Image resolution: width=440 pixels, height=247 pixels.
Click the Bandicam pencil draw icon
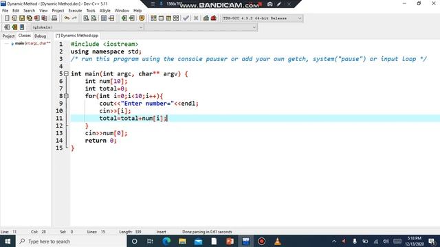pos(279,4)
